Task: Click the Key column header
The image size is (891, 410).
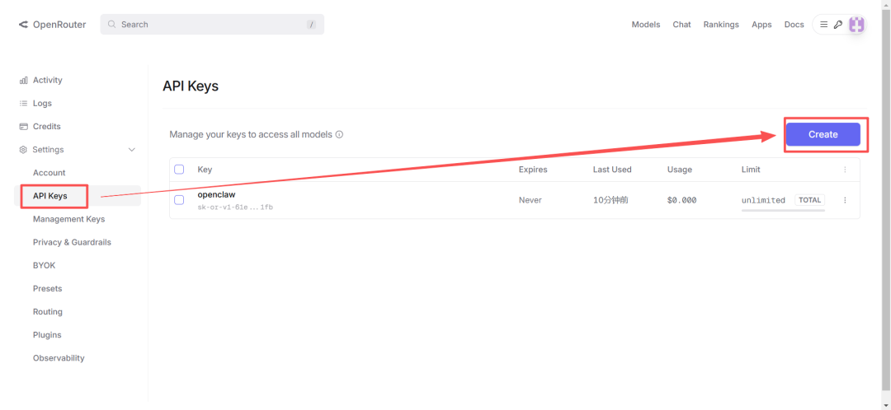Action: 205,170
